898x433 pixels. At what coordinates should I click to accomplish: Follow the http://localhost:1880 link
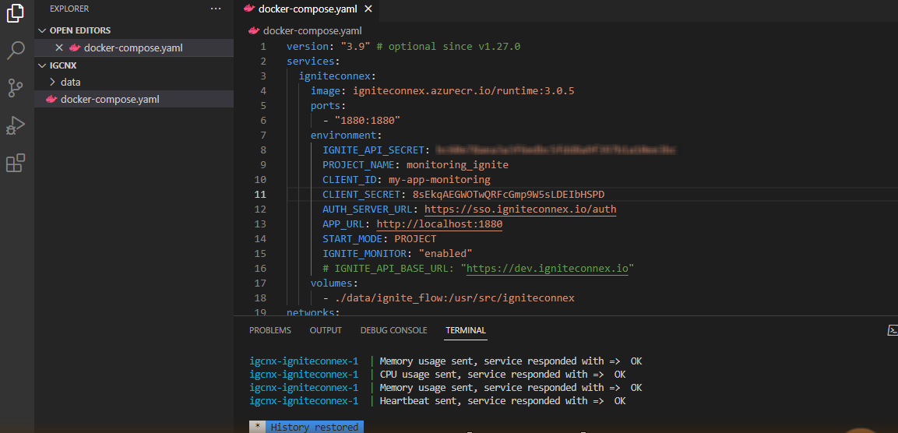(x=439, y=224)
